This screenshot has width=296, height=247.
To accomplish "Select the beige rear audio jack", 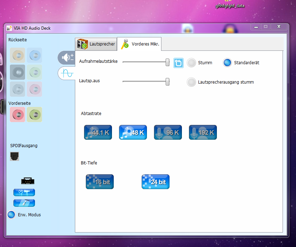I will coord(18,55).
